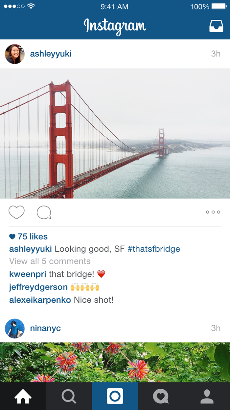Screen dimensions: 230x410
Task: Open the Activity heart-bubble tab
Action: coord(161,396)
